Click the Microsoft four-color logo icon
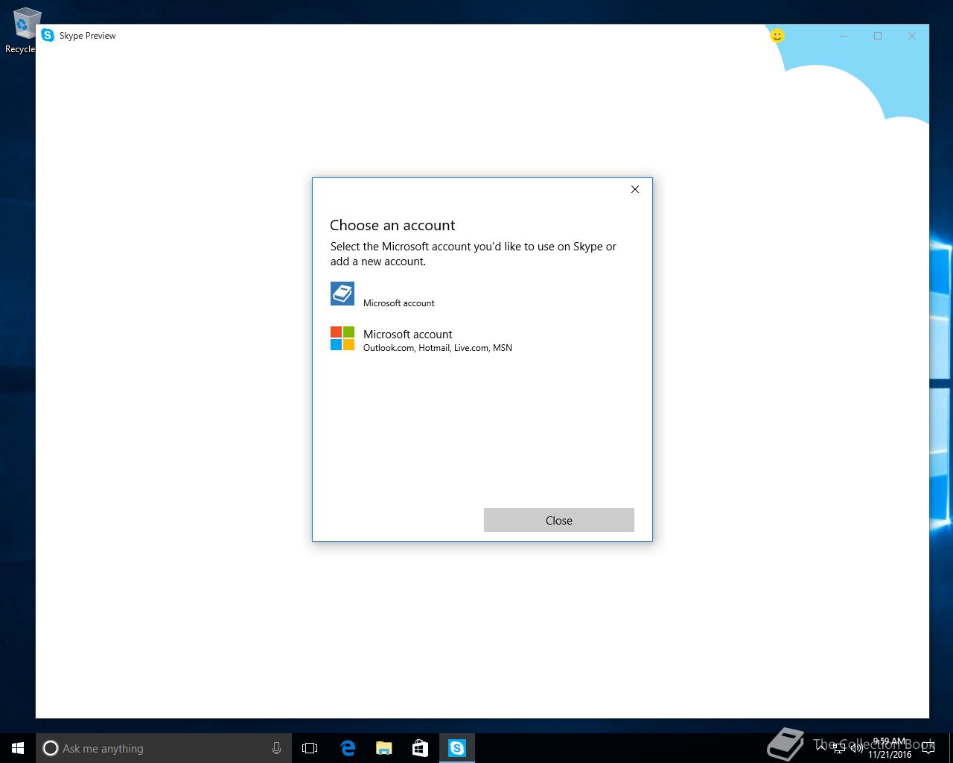953x763 pixels. tap(342, 338)
